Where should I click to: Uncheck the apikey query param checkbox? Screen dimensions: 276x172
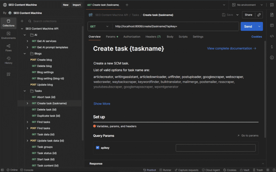[98, 148]
